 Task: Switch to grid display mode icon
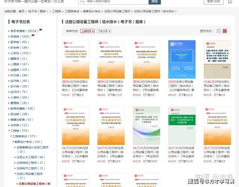pos(225,31)
